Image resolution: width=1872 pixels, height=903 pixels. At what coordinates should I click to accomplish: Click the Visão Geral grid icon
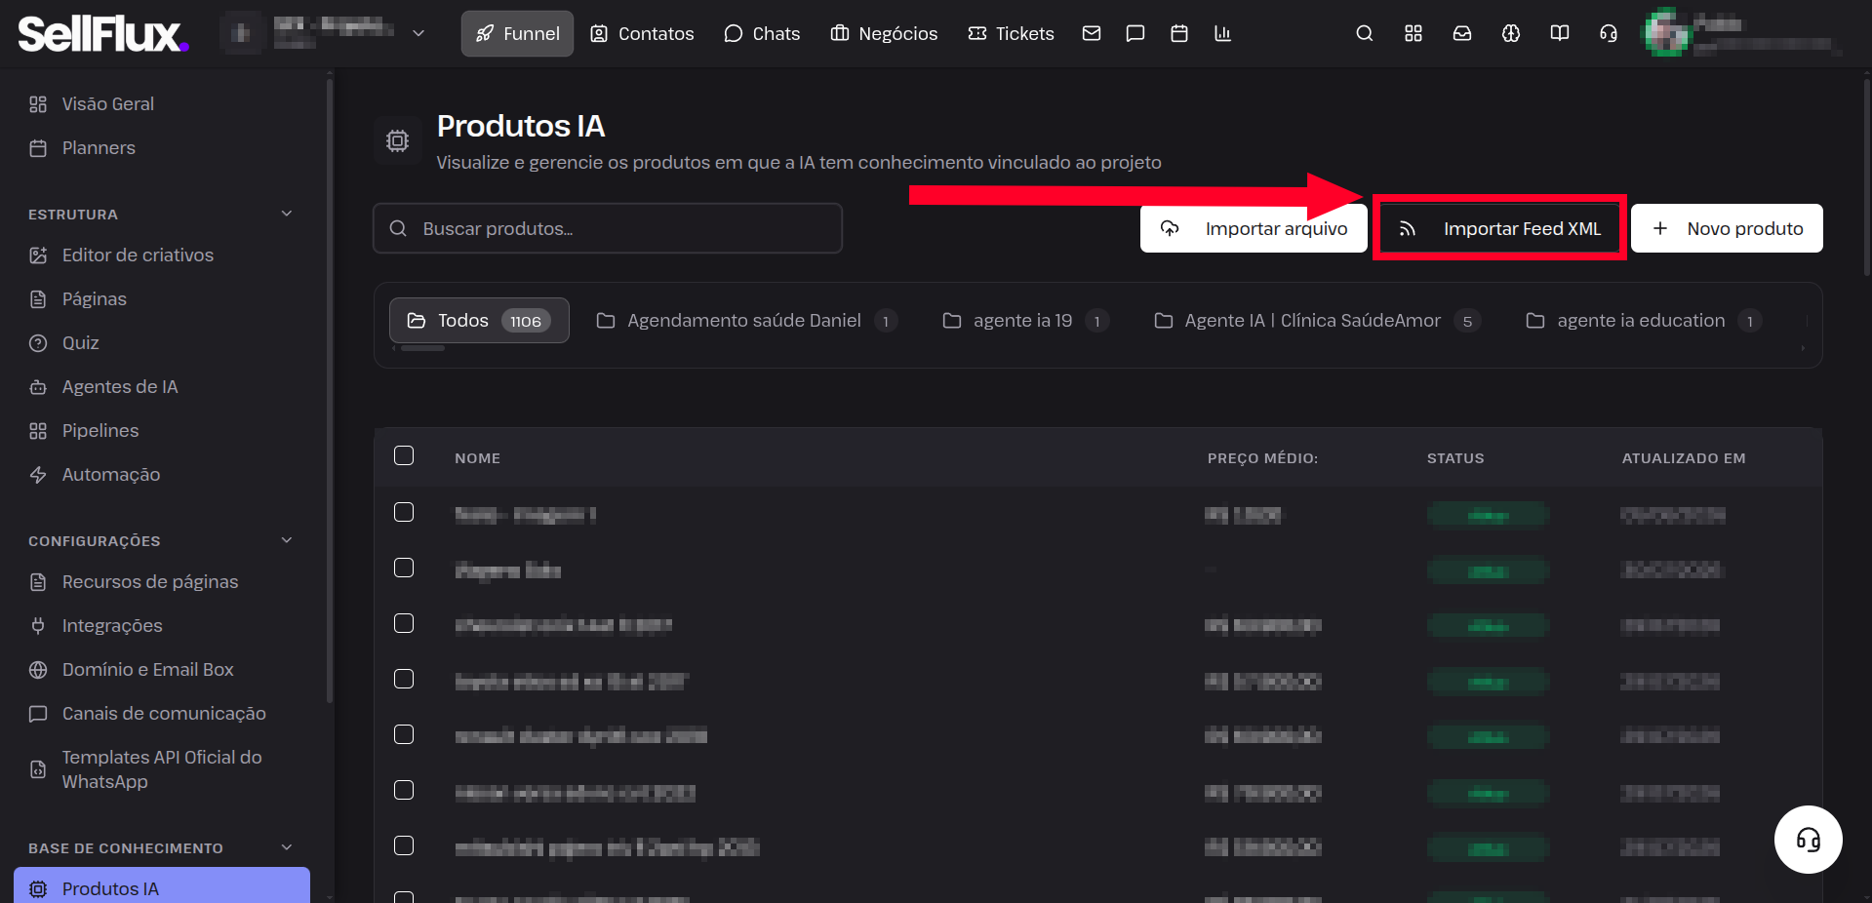pyautogui.click(x=38, y=104)
